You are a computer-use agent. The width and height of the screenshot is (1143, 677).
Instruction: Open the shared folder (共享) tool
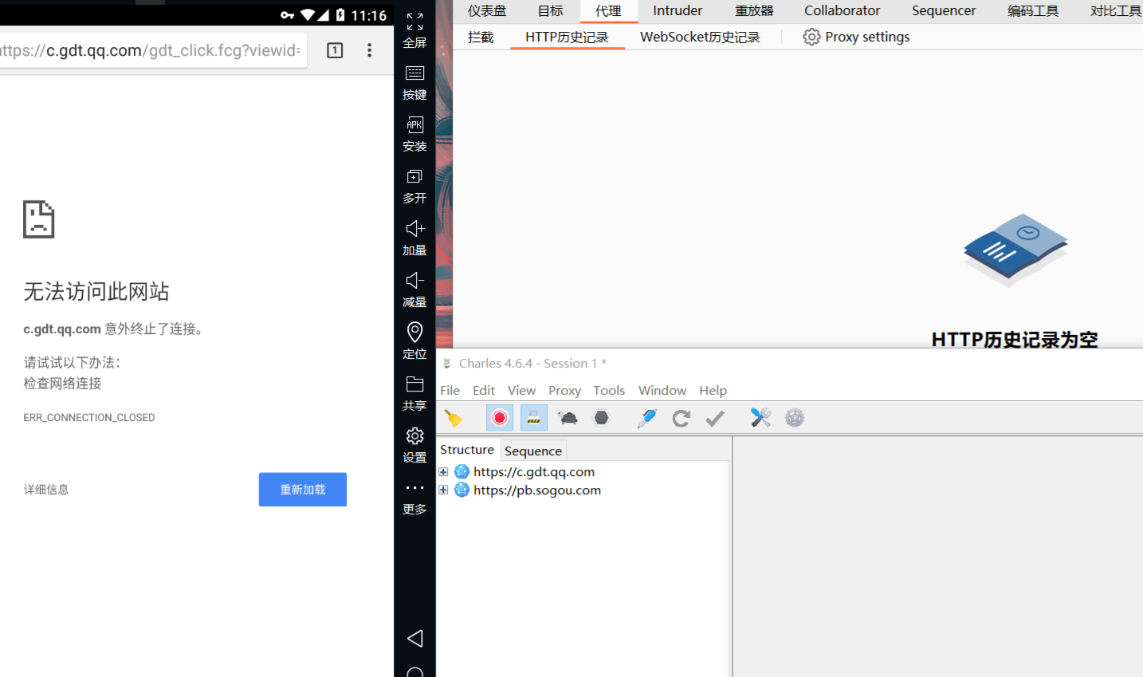click(x=414, y=394)
